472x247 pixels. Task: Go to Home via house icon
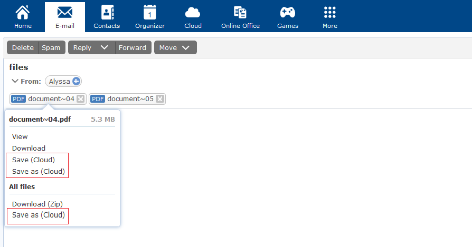tap(23, 12)
